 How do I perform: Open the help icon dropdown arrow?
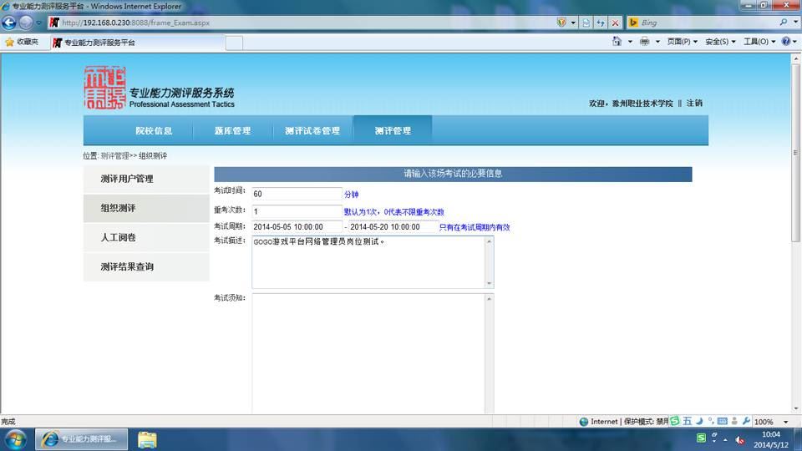(794, 42)
